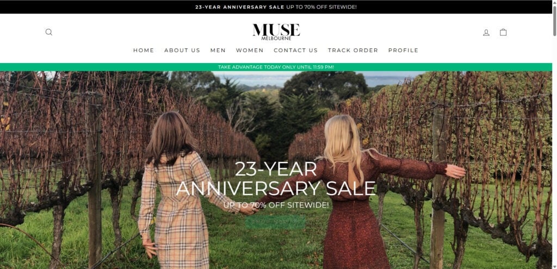Select WOMEN in the navigation

(x=250, y=51)
